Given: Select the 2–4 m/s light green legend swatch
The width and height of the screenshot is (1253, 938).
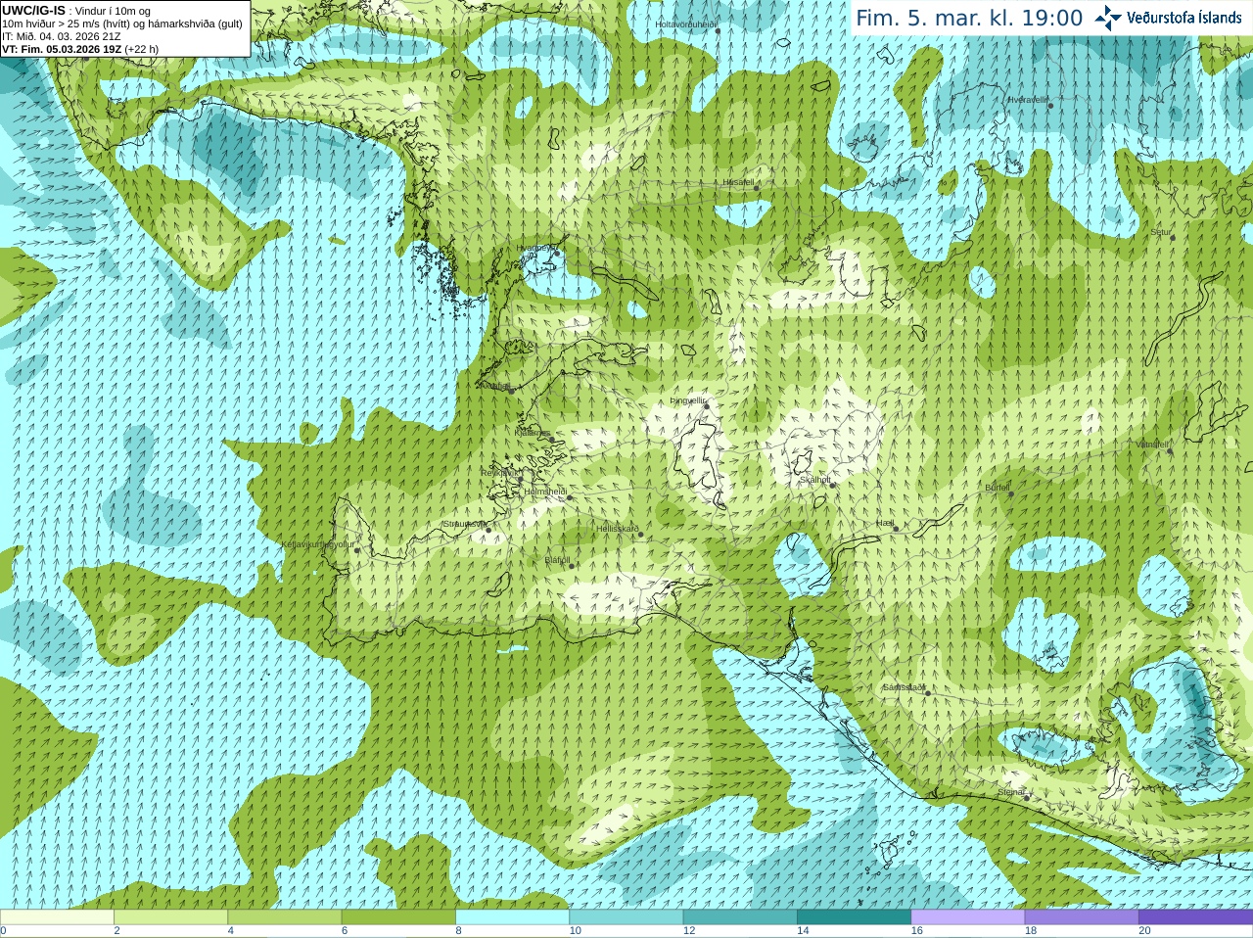Looking at the screenshot, I should [x=171, y=917].
